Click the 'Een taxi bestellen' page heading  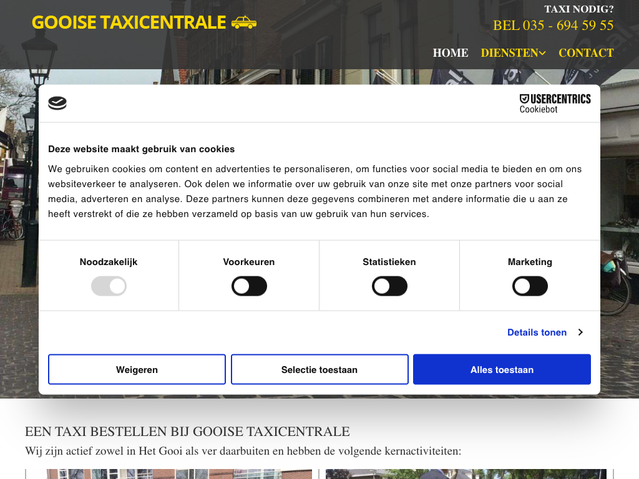(187, 432)
